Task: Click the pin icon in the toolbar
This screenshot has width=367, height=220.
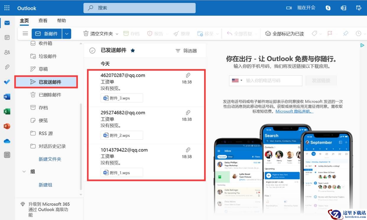Action: (x=346, y=34)
